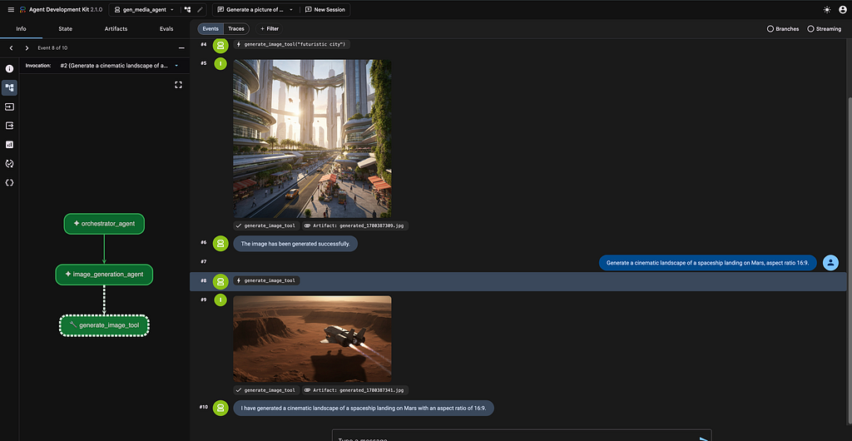852x441 pixels.
Task: Open artifact generated_1780387341.jpg chip
Action: [x=355, y=390]
